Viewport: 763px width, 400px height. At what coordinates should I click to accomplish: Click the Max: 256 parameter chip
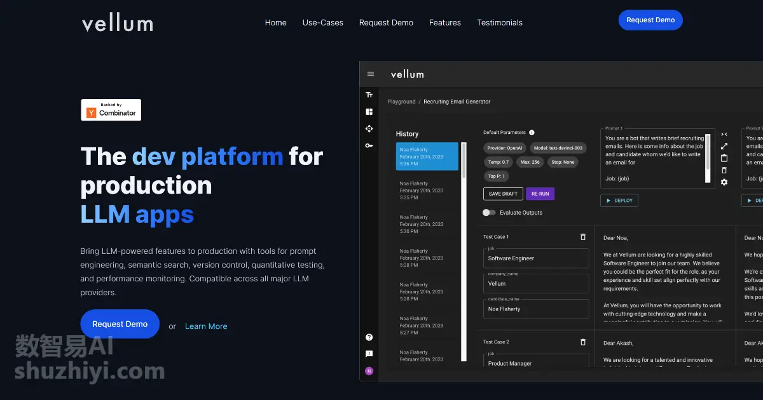[530, 162]
